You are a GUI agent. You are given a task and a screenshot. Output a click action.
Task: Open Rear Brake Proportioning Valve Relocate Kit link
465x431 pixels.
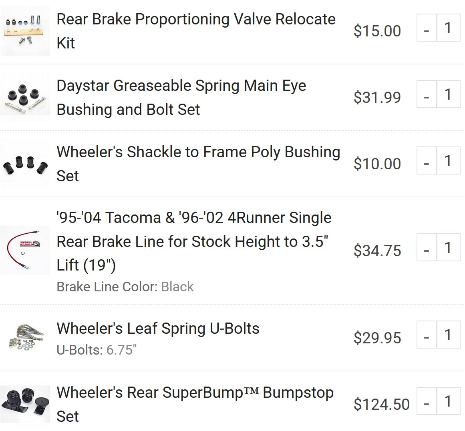coord(196,31)
